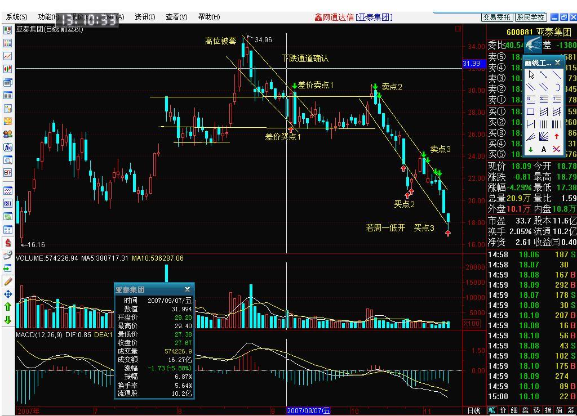Image resolution: width=577 pixels, height=416 pixels.
Task: Select the rectangle drawing tool
Action: pyautogui.click(x=531, y=111)
